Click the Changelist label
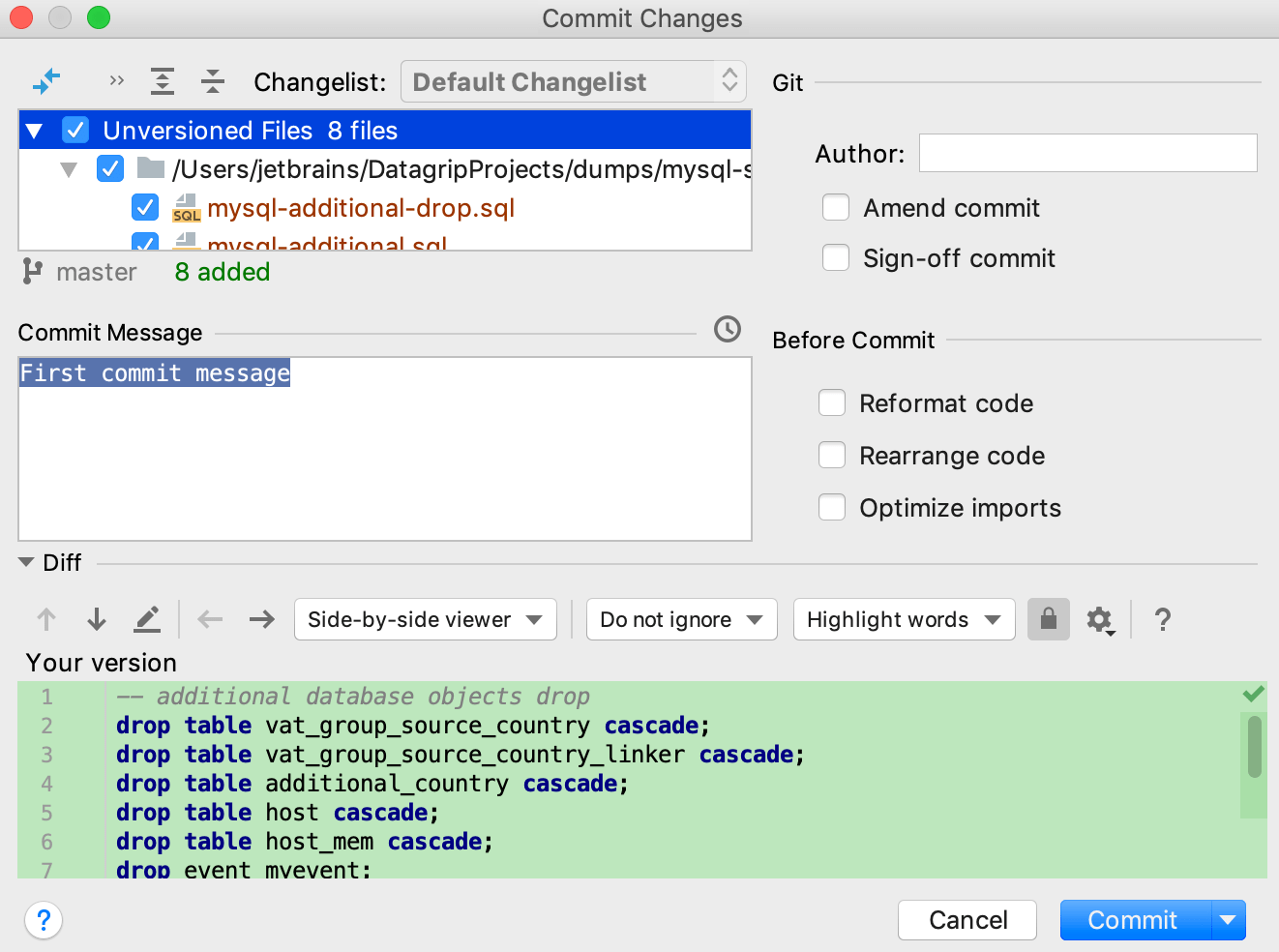 click(x=320, y=82)
